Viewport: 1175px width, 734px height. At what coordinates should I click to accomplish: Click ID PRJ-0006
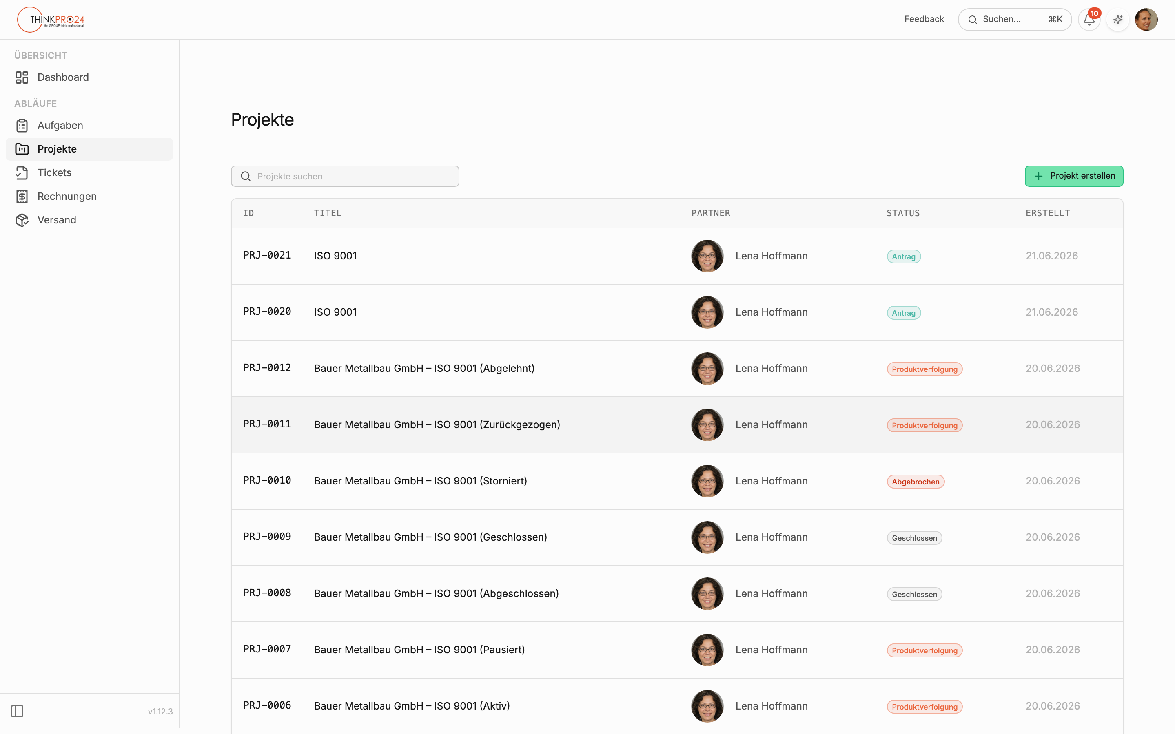click(267, 706)
